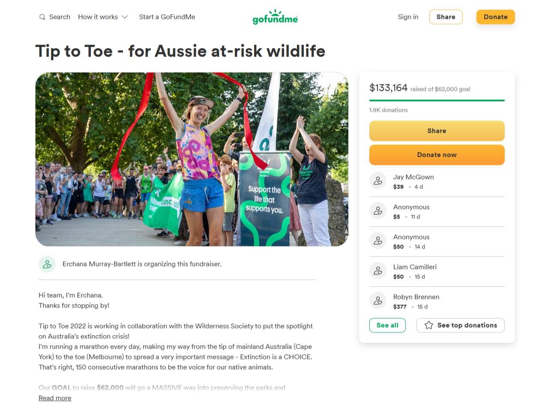This screenshot has width=557, height=418.
Task: Expand the story with Read more
Action: [x=55, y=398]
